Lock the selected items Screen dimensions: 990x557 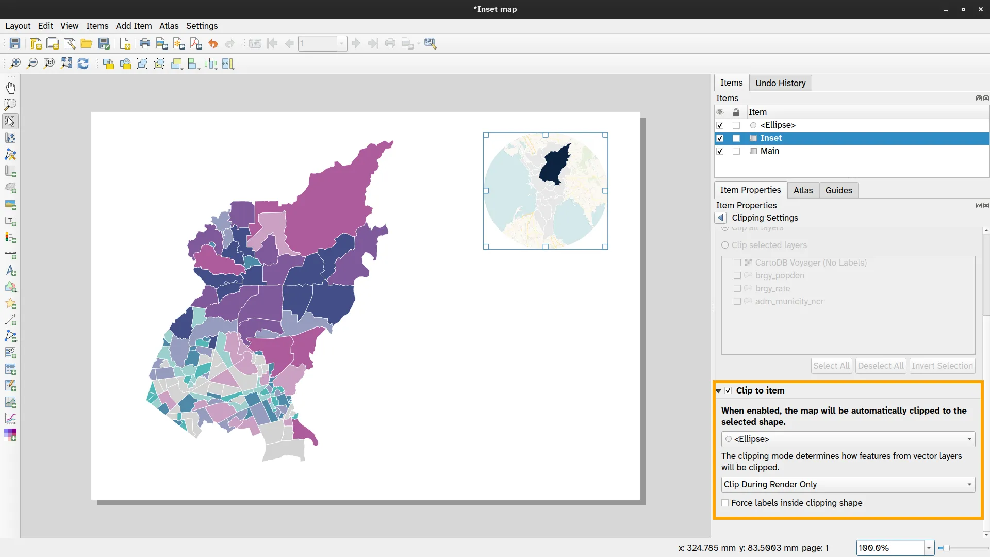[108, 63]
